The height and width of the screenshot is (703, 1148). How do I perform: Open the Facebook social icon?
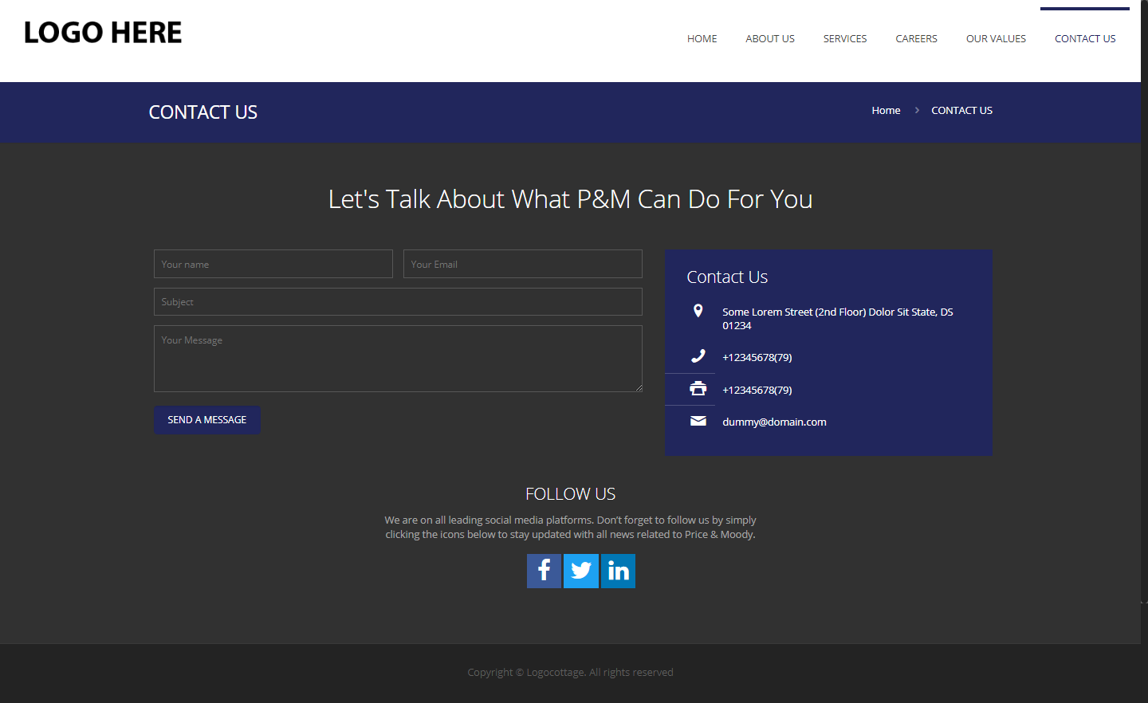point(544,571)
